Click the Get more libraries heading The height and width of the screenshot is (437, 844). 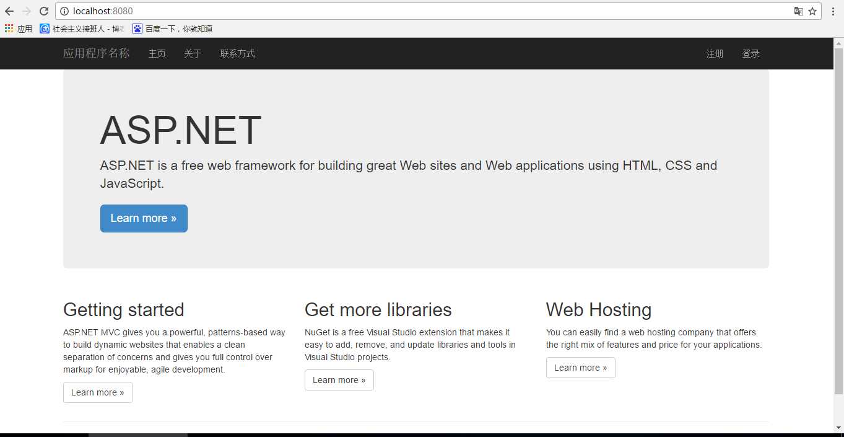[x=378, y=310]
